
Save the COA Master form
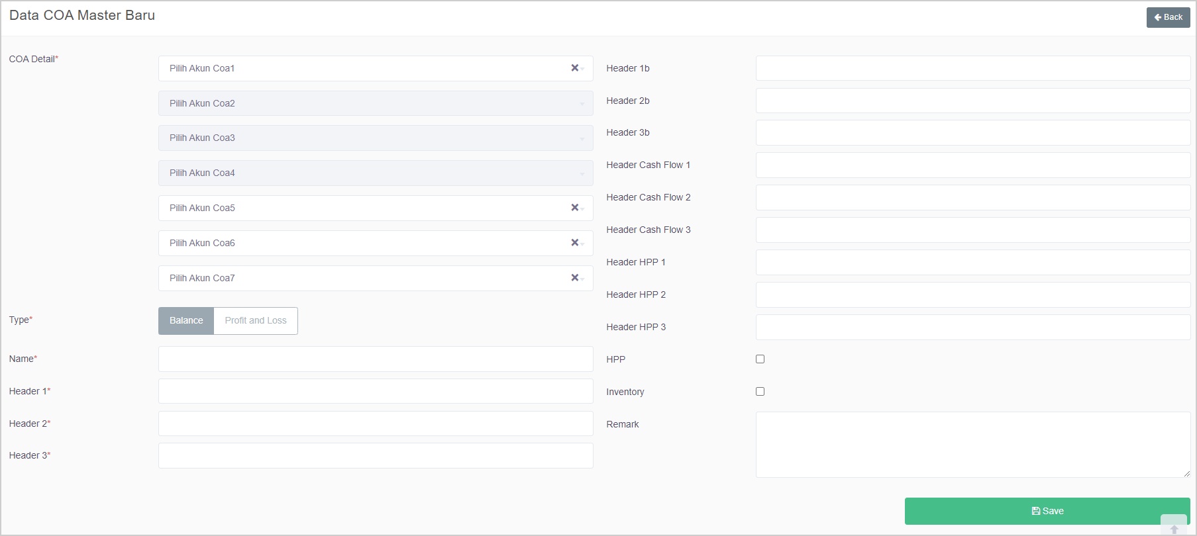tap(1047, 511)
